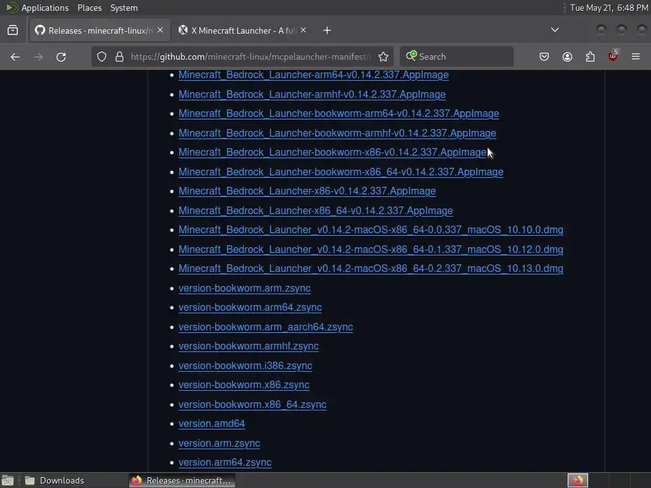Open uBlock Origin extension icon
Viewport: 651px width, 488px height.
tap(613, 56)
